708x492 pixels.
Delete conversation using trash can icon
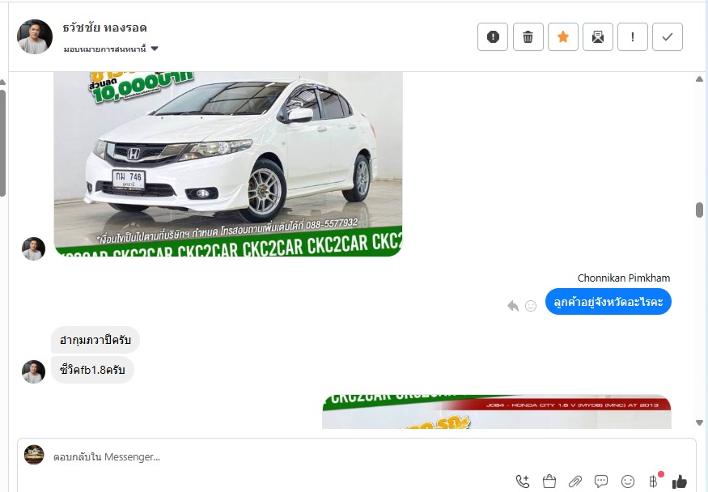[528, 36]
